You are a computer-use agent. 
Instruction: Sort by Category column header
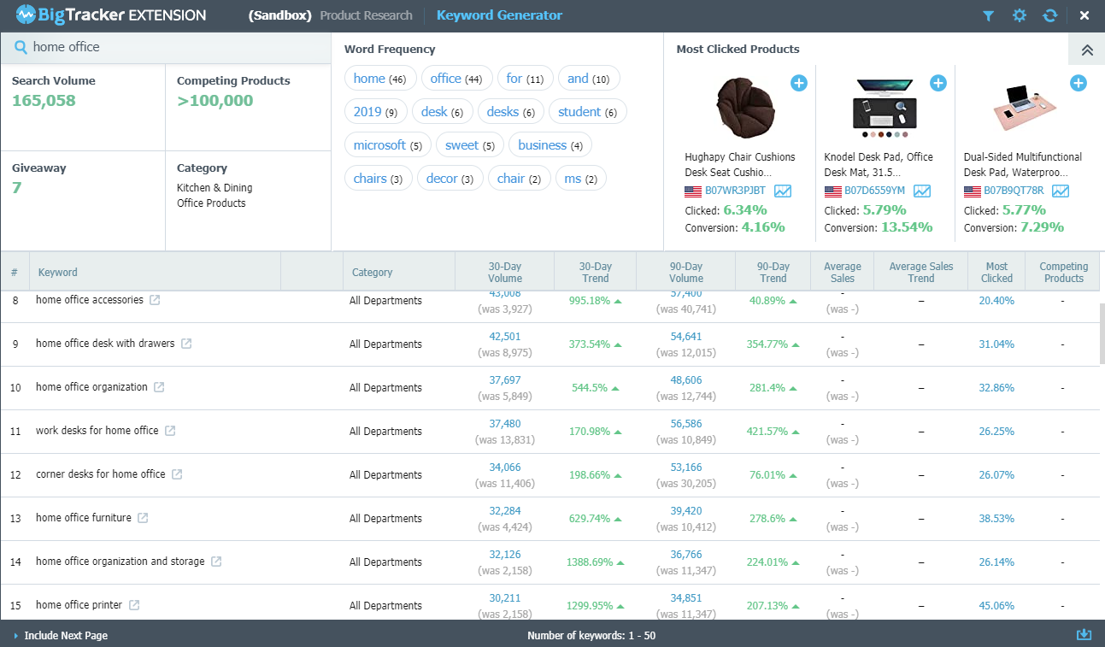coord(373,273)
